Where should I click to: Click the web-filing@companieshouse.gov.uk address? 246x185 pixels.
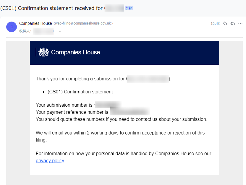83,23
